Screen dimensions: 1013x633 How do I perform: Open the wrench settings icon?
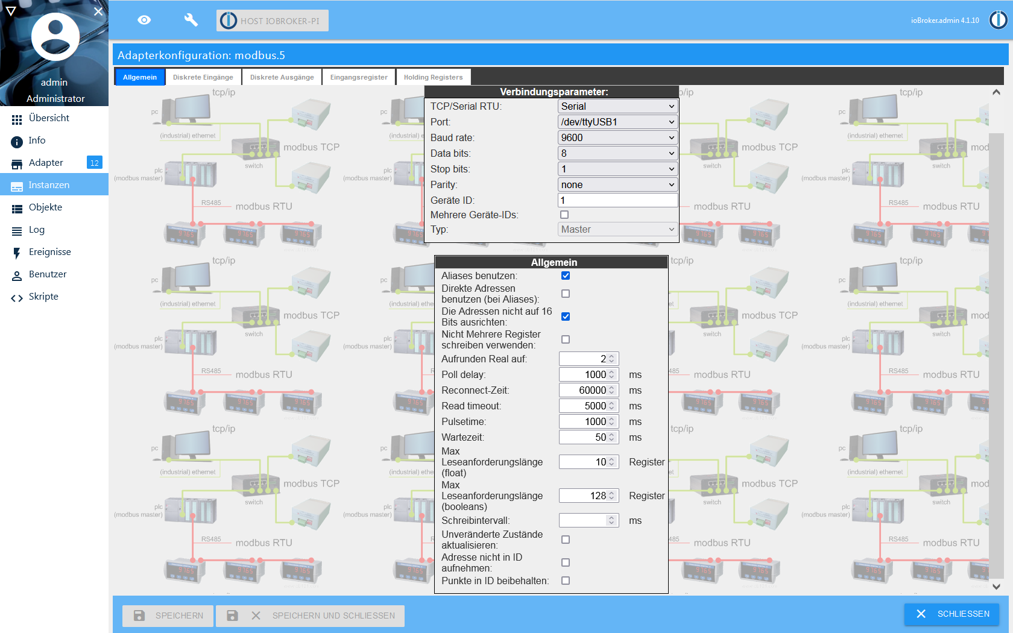[191, 20]
